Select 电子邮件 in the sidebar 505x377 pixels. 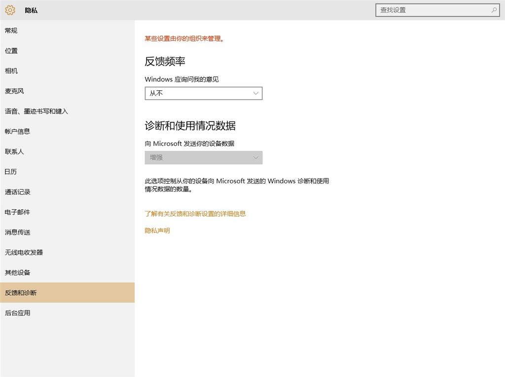pyautogui.click(x=67, y=212)
